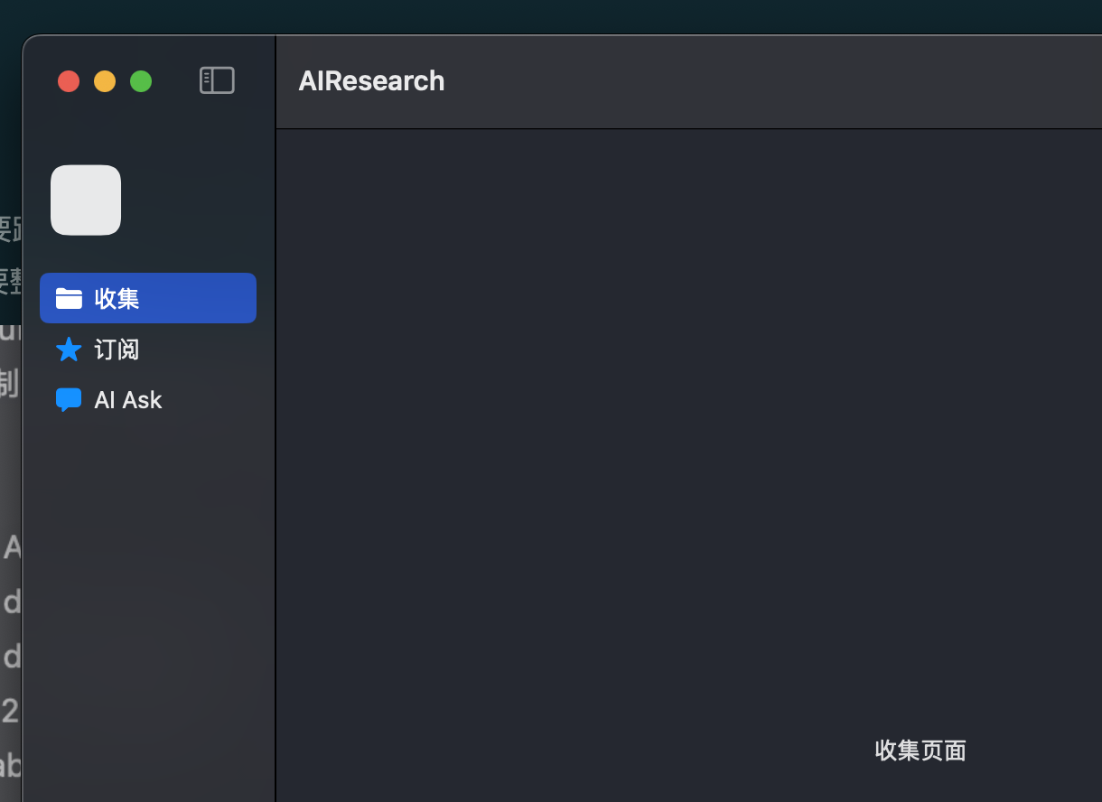Click the AIResearch window title text
The width and height of the screenshot is (1102, 802).
(371, 81)
